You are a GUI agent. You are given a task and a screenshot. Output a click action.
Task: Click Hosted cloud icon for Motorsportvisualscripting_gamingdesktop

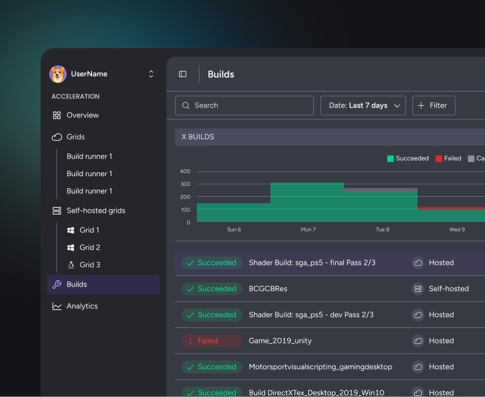(418, 367)
